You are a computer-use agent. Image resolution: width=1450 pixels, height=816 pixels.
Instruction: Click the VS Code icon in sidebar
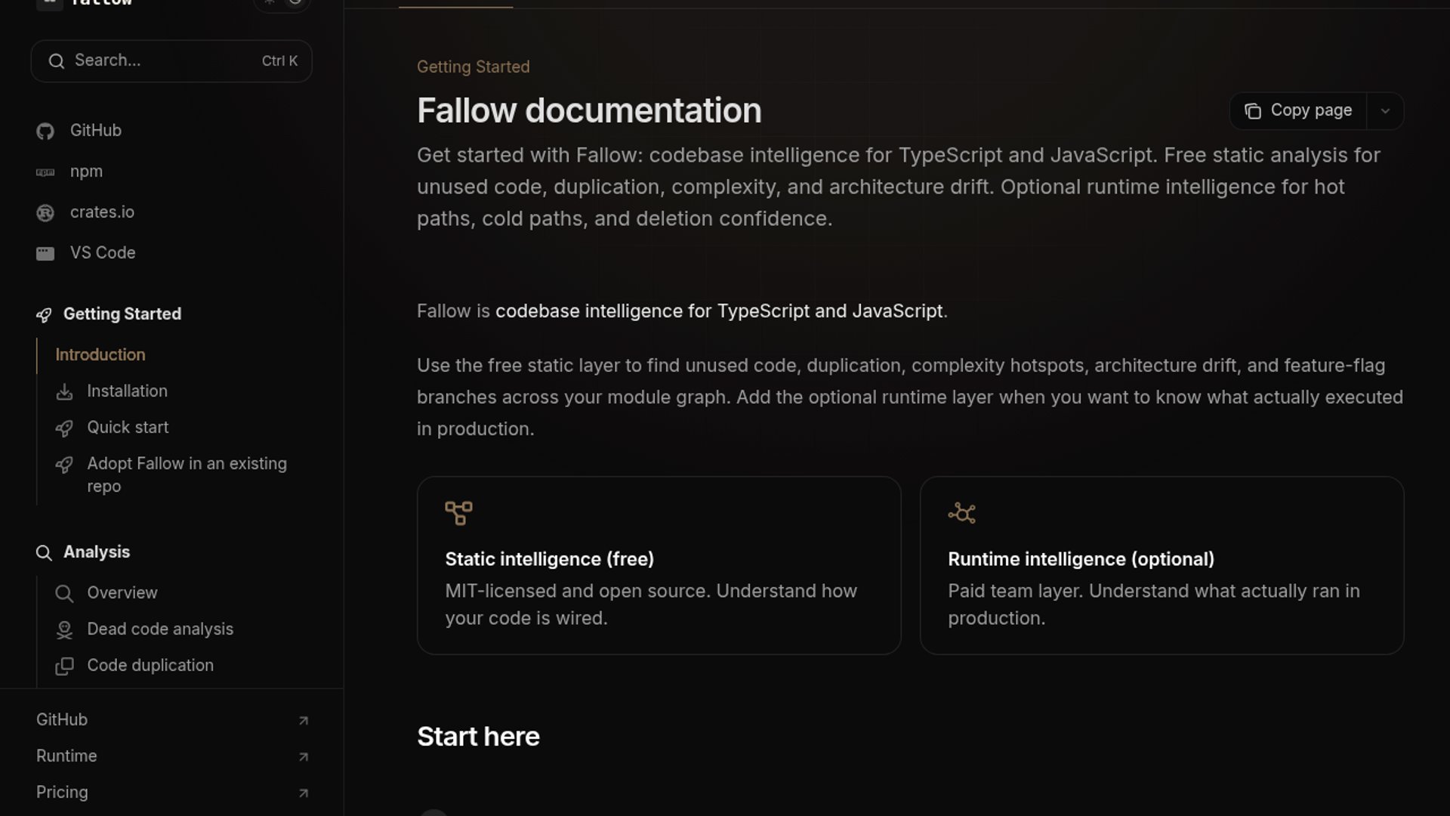coord(45,254)
